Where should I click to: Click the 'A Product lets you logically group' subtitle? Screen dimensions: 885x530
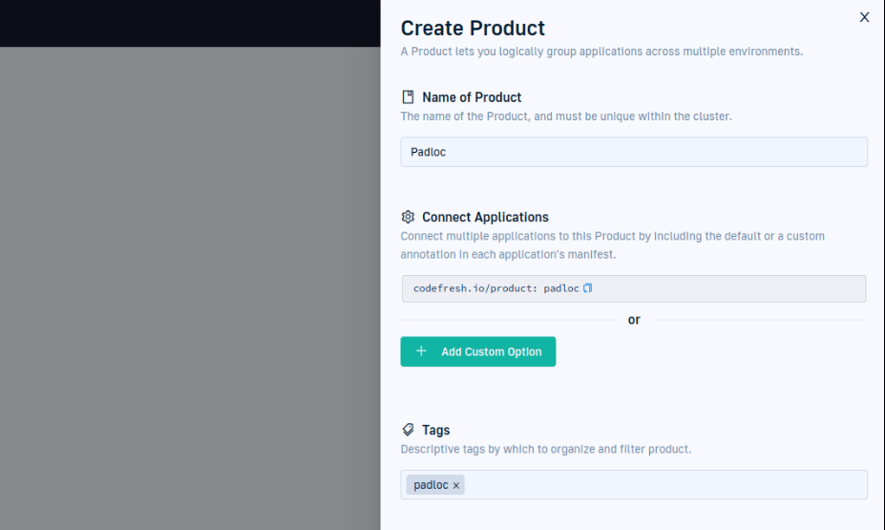[601, 52]
